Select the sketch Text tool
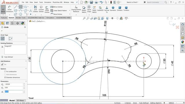This screenshot has width=185, height=104. [x=31, y=10]
